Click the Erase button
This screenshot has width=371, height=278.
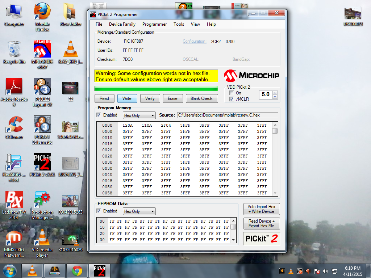(173, 98)
